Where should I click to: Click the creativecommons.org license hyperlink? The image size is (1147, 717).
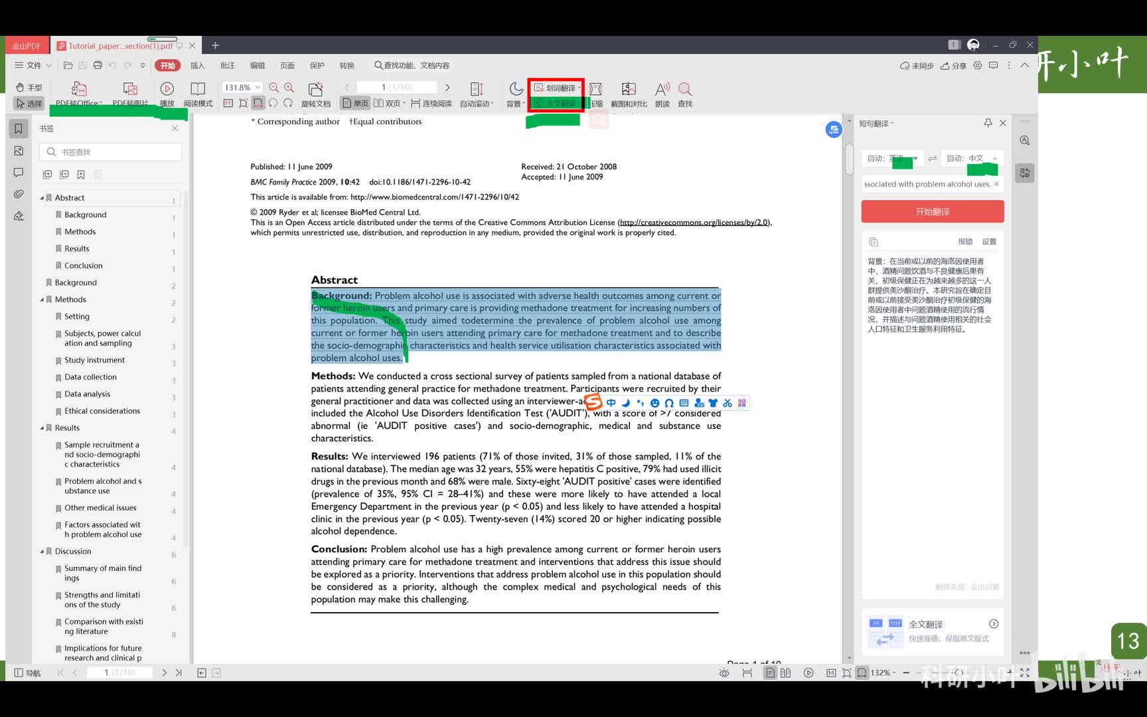click(694, 222)
